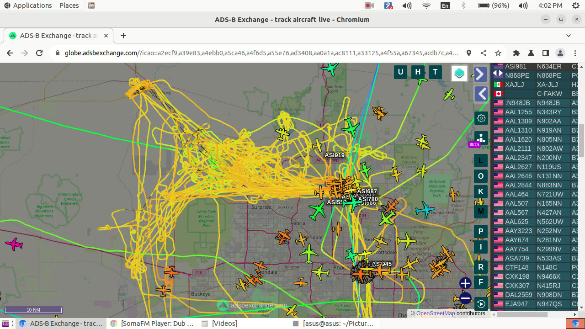585x329 pixels.
Task: Toggle the L map option button
Action: pos(480,161)
